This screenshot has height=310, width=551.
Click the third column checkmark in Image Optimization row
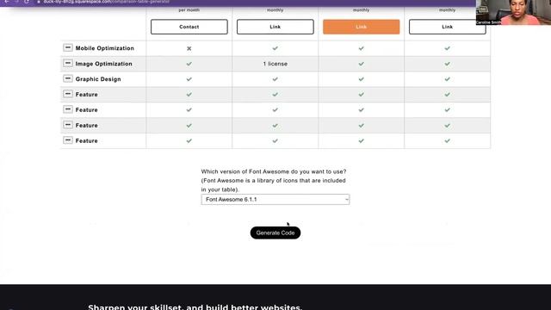[362, 64]
